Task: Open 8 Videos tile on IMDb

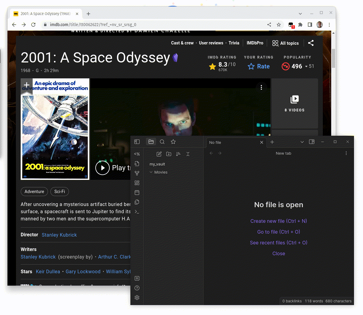Action: tap(295, 104)
